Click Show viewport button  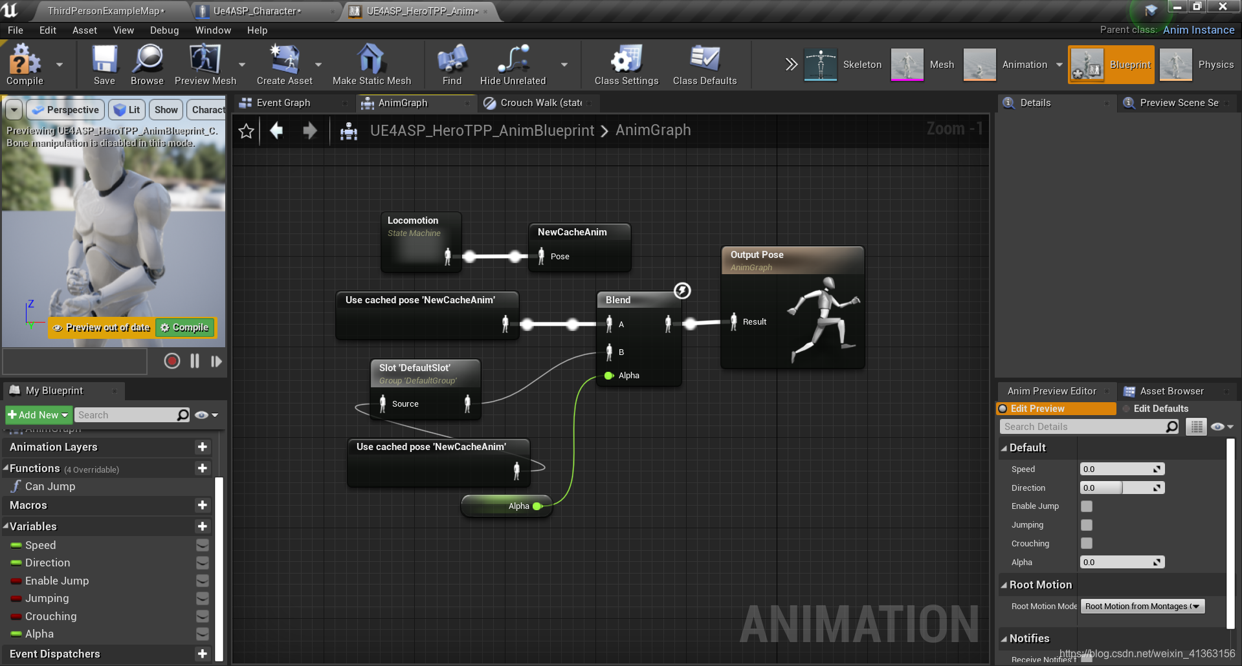pos(166,110)
